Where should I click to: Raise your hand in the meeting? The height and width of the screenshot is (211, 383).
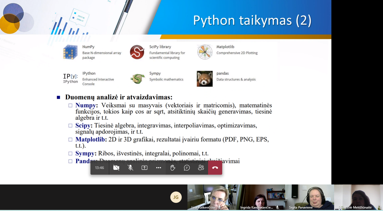pyautogui.click(x=173, y=168)
